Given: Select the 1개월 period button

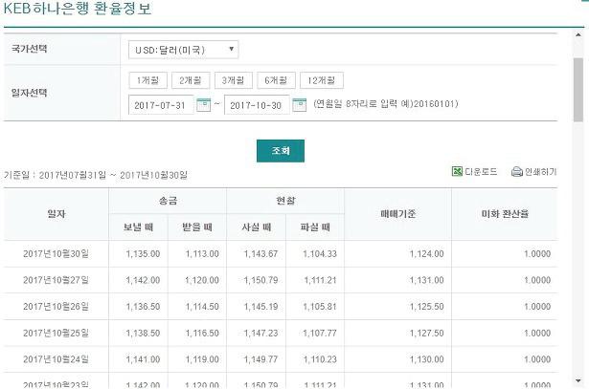Looking at the screenshot, I should click(148, 80).
